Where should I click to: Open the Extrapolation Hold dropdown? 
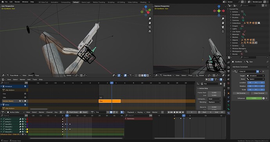coord(214,99)
